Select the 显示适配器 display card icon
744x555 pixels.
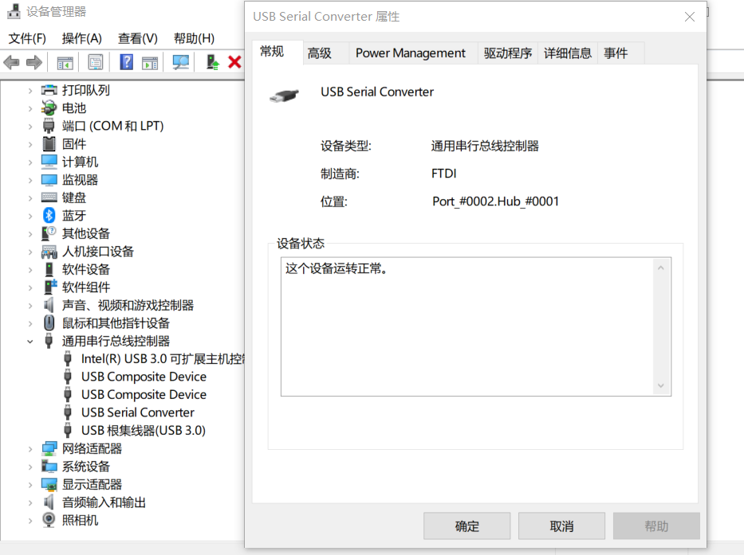pyautogui.click(x=49, y=484)
